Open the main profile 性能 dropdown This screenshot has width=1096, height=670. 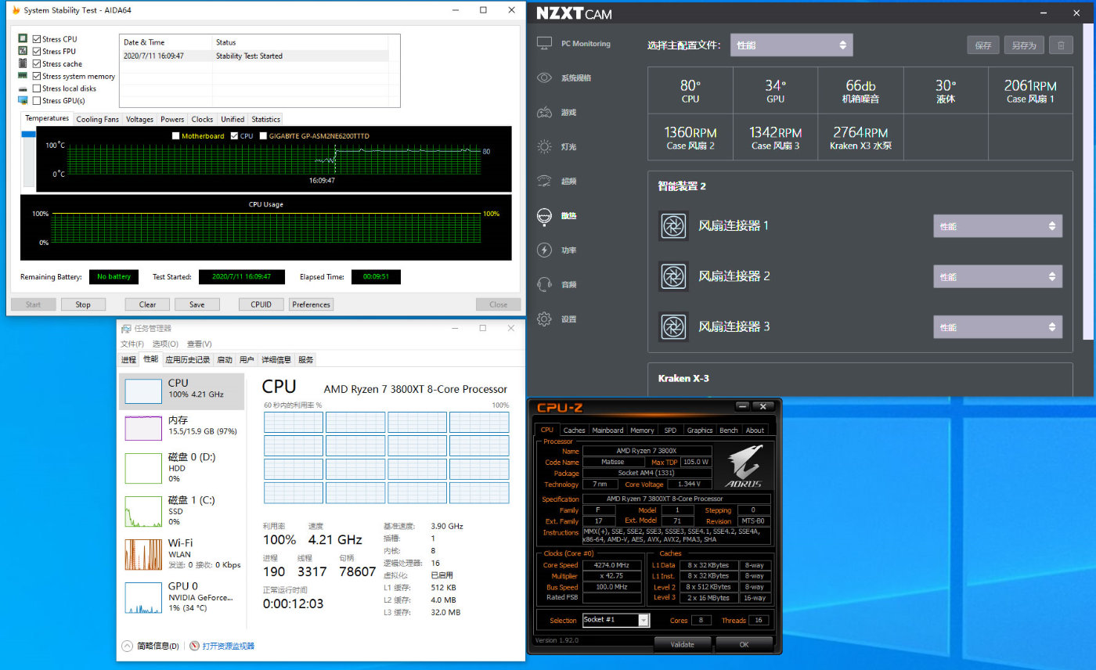pyautogui.click(x=791, y=45)
